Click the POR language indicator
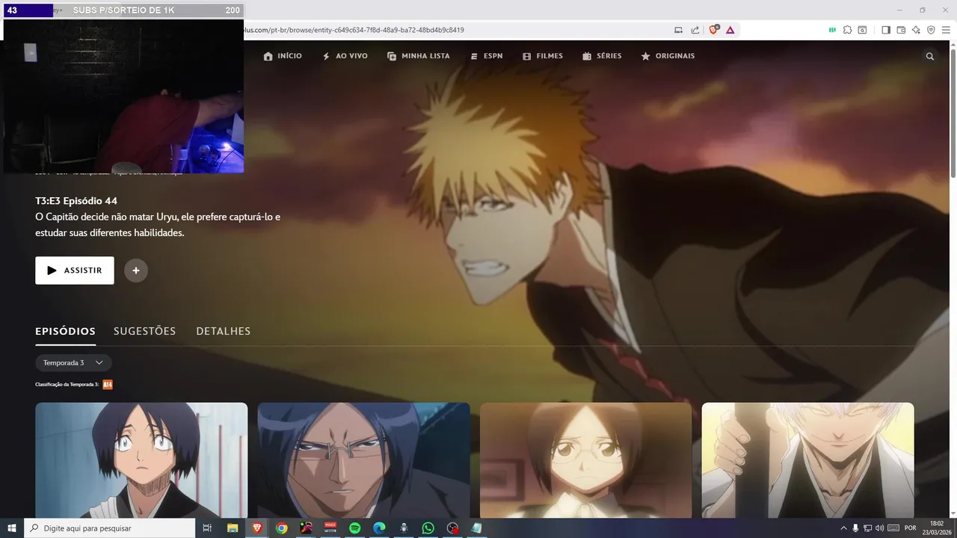Image resolution: width=957 pixels, height=538 pixels. (910, 528)
